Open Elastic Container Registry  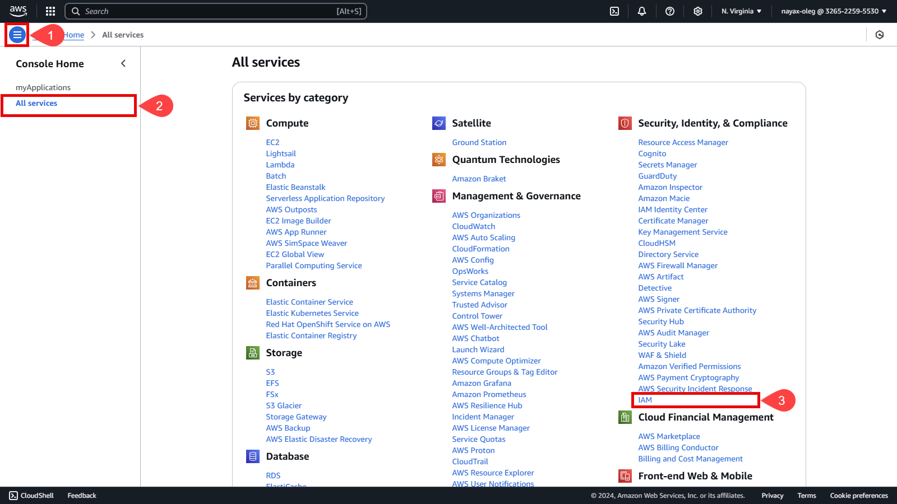coord(311,335)
